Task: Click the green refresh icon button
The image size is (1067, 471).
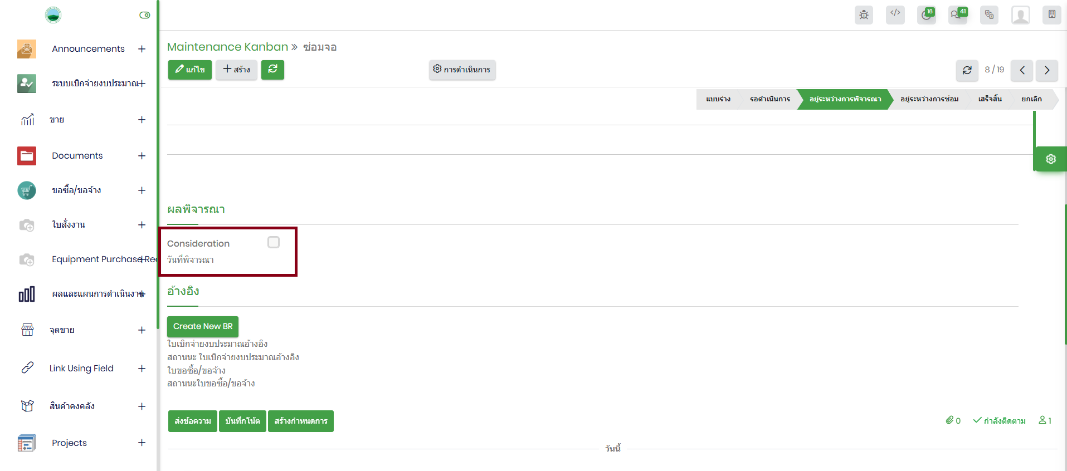Action: coord(272,70)
